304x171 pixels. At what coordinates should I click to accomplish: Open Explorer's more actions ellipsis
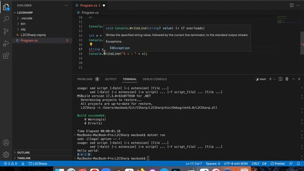point(66,5)
